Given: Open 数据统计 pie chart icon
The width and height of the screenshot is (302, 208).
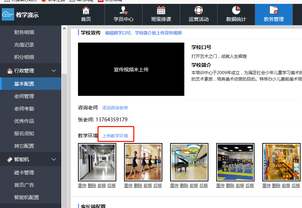Looking at the screenshot, I should (x=236, y=10).
